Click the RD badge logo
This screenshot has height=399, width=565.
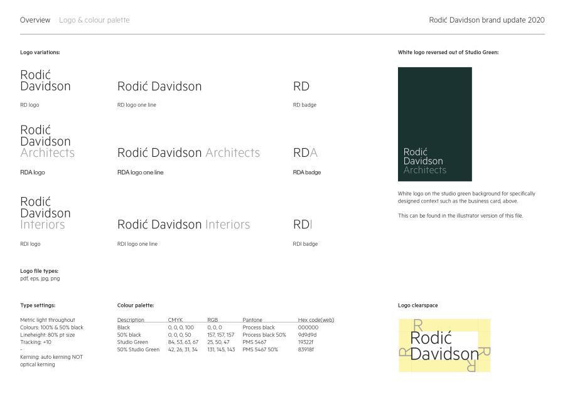point(301,87)
